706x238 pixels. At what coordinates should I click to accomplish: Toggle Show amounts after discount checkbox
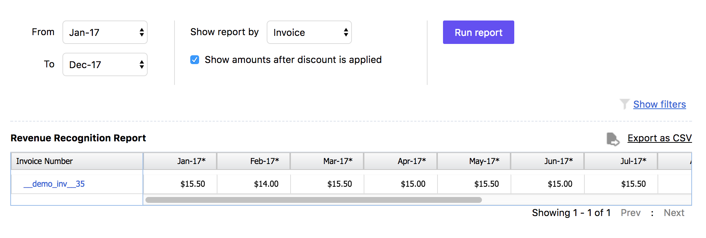[195, 60]
